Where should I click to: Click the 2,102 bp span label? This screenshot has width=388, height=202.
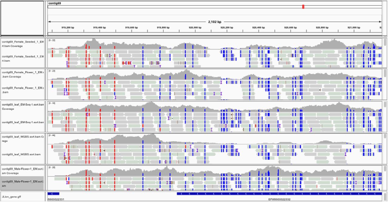(215, 22)
